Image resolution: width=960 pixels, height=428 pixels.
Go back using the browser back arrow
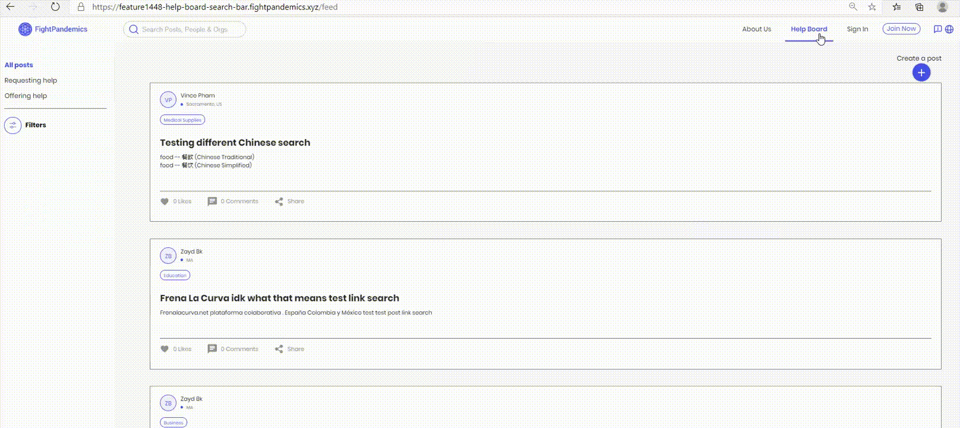[10, 7]
